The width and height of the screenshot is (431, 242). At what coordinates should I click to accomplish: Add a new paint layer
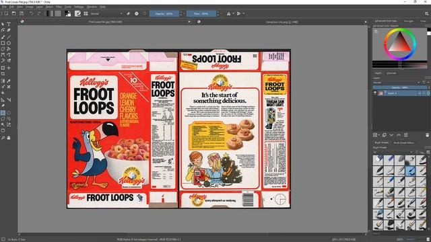375,135
